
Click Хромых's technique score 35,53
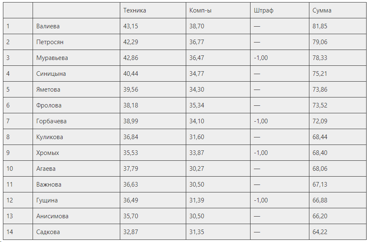[x=131, y=153]
